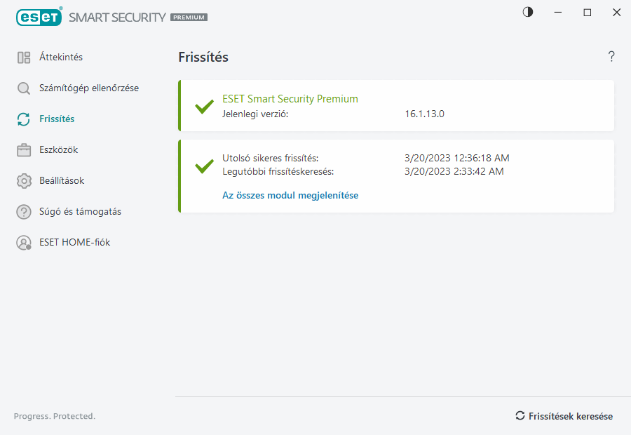This screenshot has width=631, height=435.
Task: Click the ESET Smart Security Premium product title
Action: [x=290, y=99]
